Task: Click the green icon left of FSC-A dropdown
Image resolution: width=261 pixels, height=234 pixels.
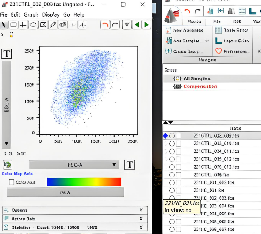Action: coord(8,165)
